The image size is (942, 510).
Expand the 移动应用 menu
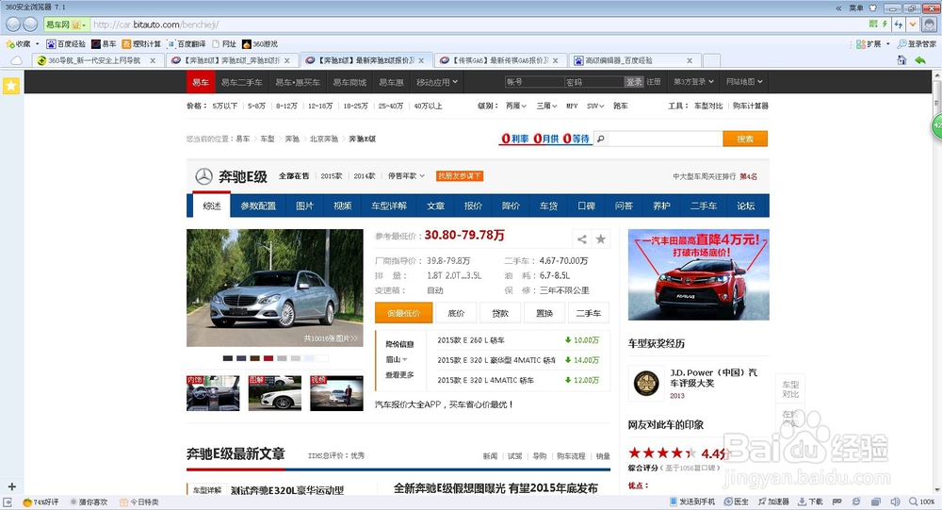[437, 82]
